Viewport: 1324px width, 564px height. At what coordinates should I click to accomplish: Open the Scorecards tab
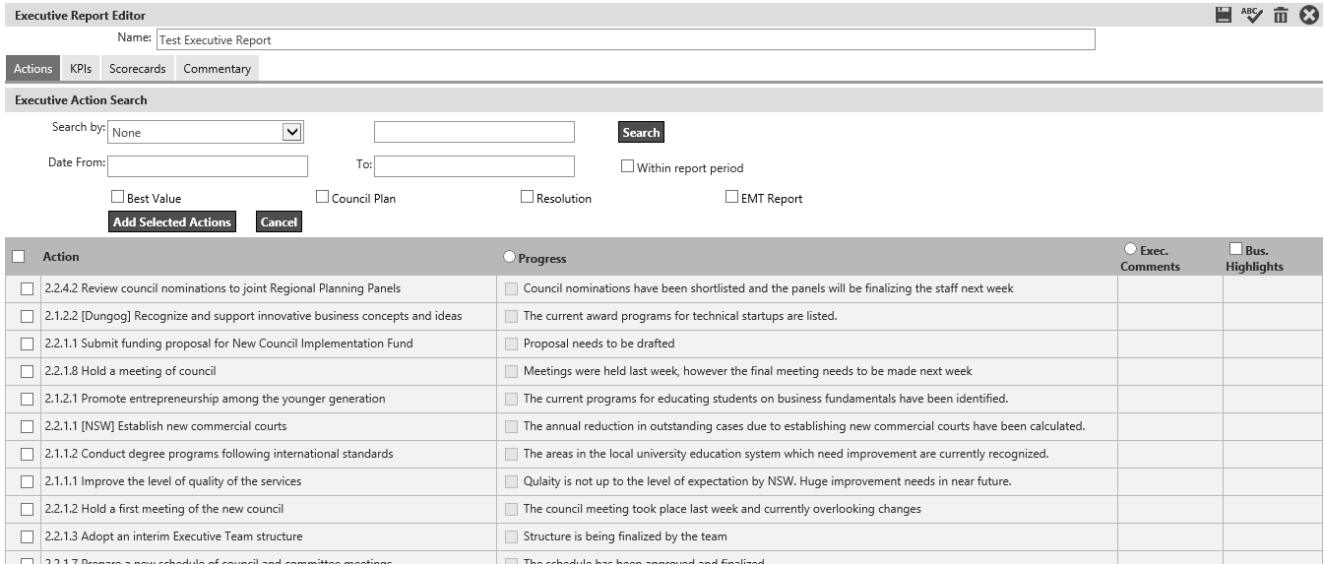[x=137, y=69]
